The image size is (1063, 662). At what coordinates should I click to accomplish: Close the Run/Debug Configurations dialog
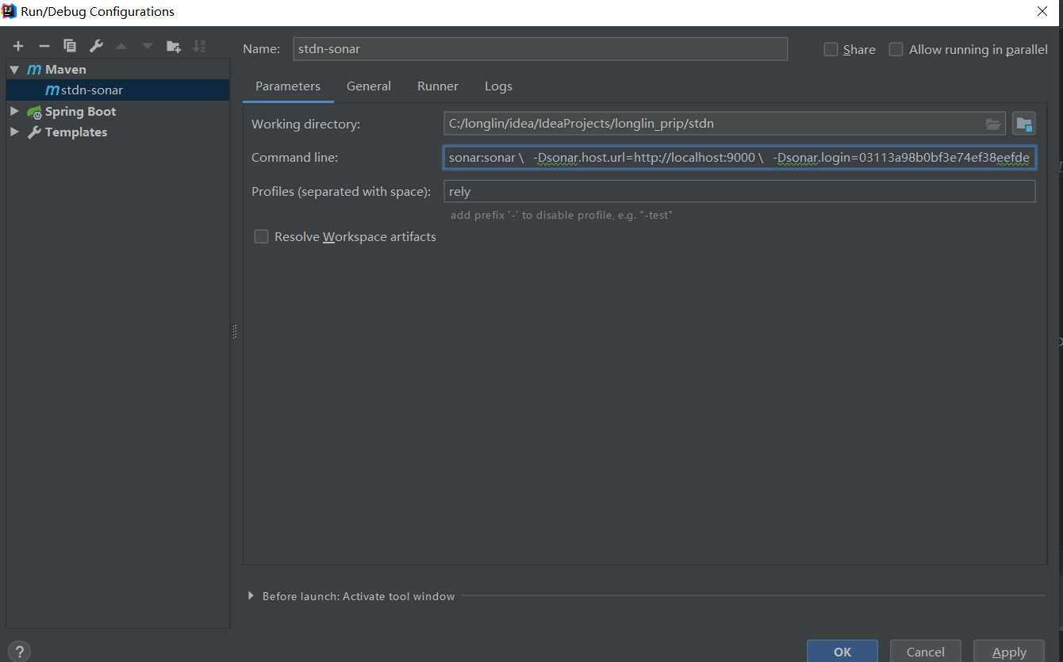(x=1042, y=11)
